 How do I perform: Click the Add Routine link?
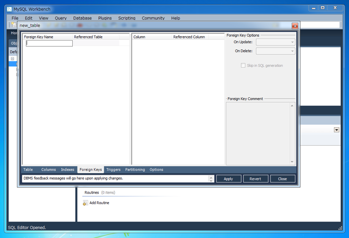click(x=99, y=203)
